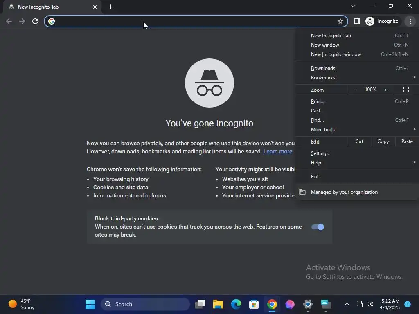Select New Incognito tab menu item
The image size is (419, 314).
click(357, 36)
